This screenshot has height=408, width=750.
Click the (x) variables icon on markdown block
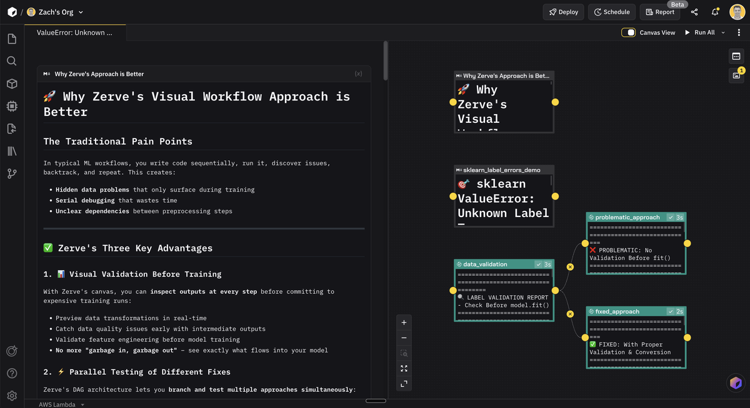[x=358, y=74]
